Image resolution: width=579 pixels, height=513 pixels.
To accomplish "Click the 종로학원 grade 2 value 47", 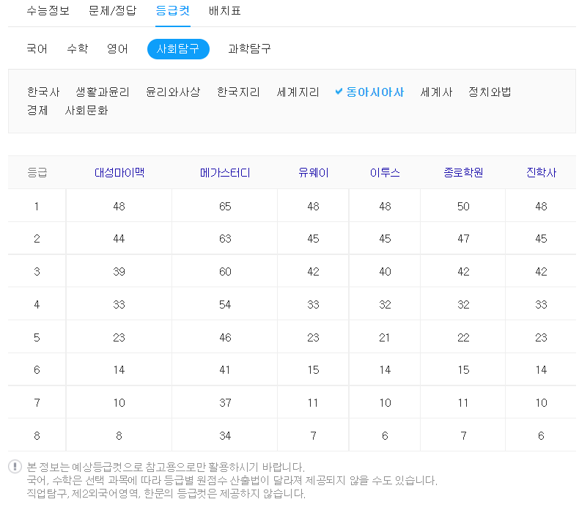I will [463, 239].
